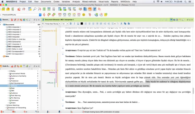Expand the Sets folder

(x=2, y=56)
